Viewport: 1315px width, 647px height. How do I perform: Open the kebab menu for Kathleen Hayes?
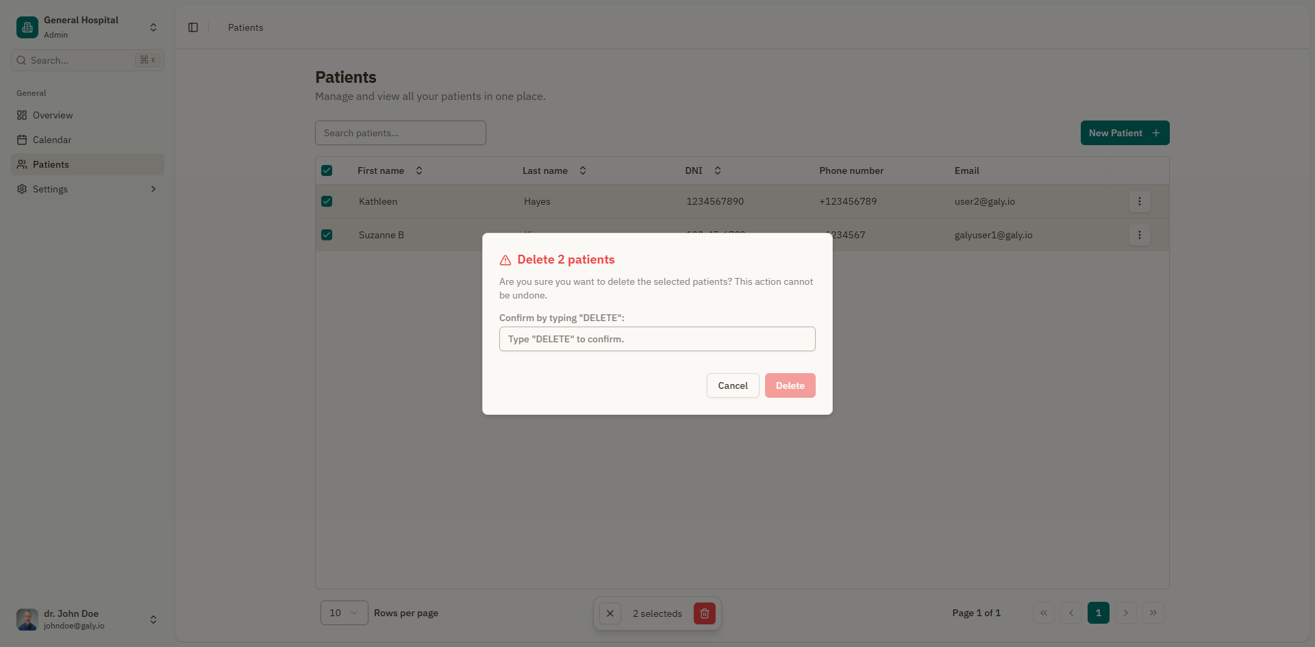(x=1140, y=201)
